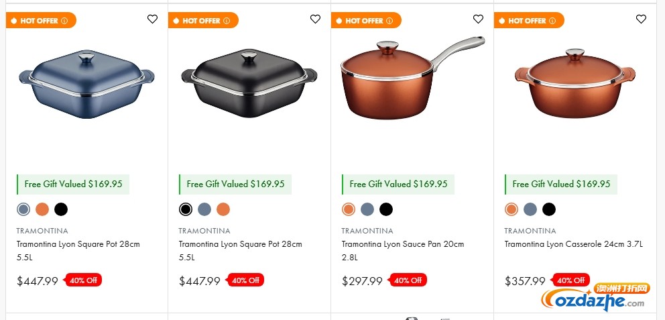Image resolution: width=665 pixels, height=320 pixels.
Task: Click Hot Offer info icon on blue pot
Action: pyautogui.click(x=64, y=21)
